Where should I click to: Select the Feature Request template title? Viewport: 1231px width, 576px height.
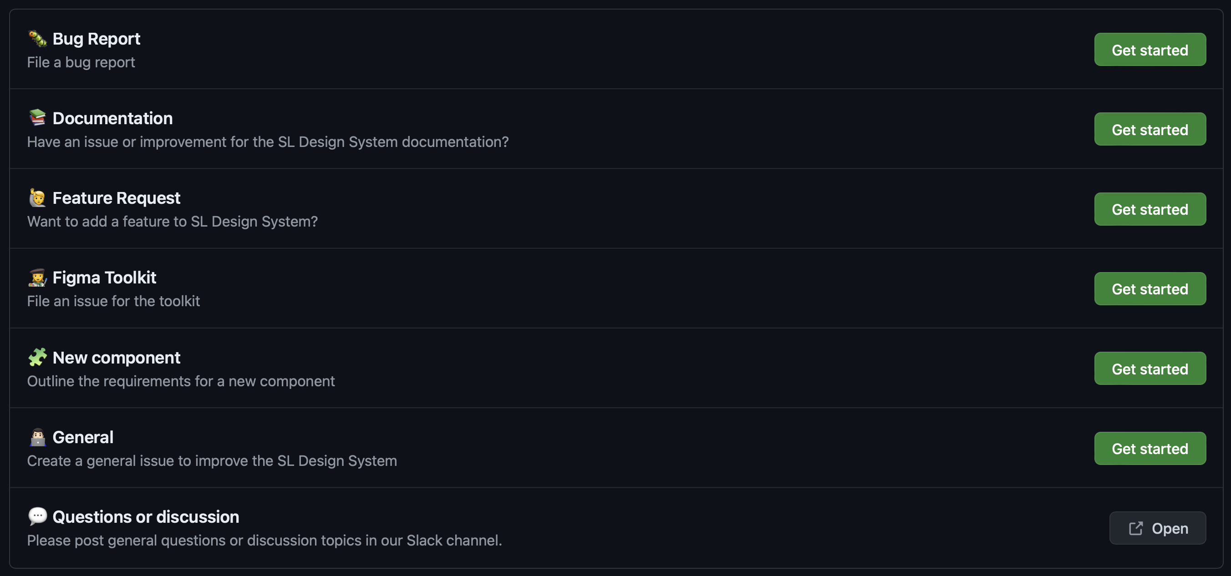click(x=116, y=198)
